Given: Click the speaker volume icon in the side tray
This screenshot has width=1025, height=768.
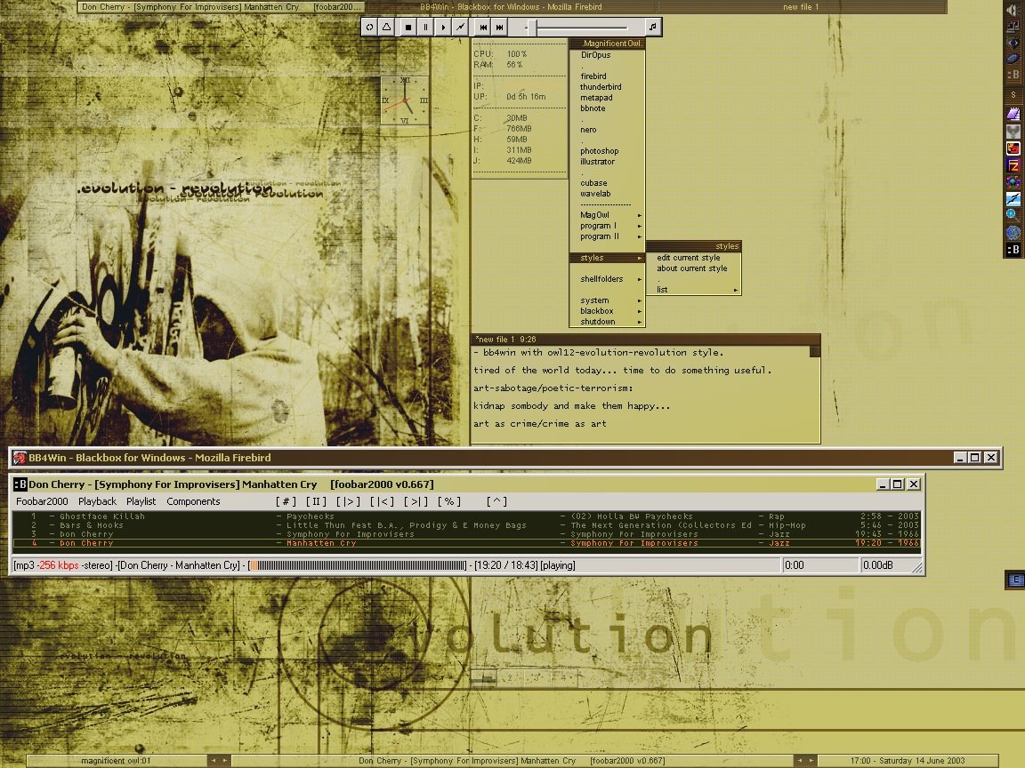Looking at the screenshot, I should [x=1013, y=9].
